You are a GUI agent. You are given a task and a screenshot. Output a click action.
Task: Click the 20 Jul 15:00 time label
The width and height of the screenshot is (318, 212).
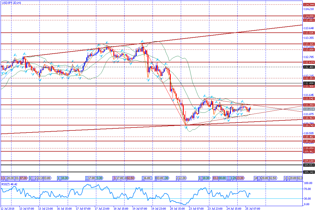pyautogui.click(x=178, y=208)
